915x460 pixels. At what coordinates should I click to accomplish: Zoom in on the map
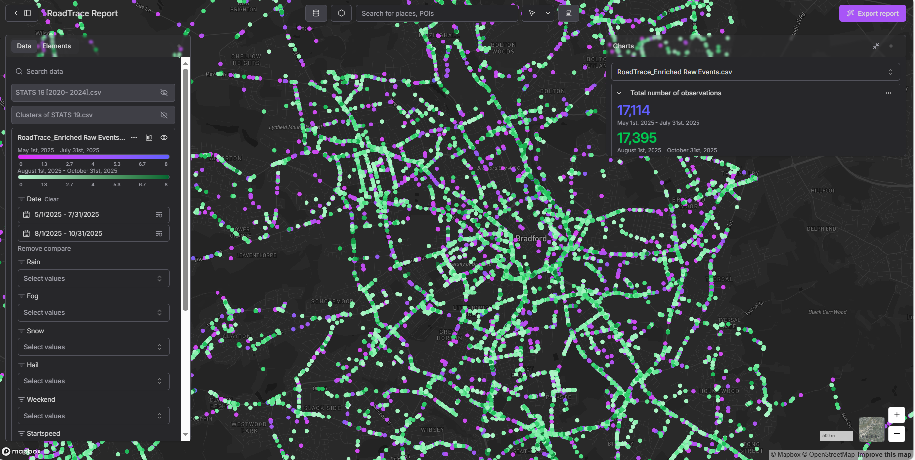coord(897,415)
